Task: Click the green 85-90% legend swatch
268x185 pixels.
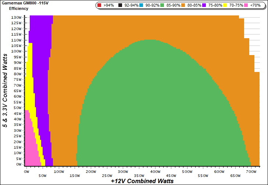Action: coord(164,6)
